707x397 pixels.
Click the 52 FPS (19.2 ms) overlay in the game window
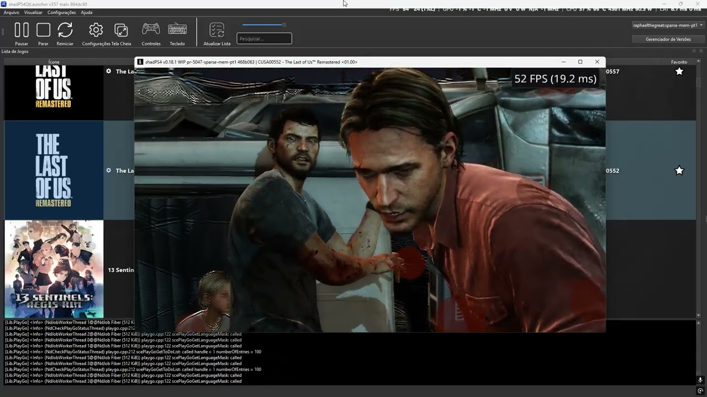(x=555, y=79)
